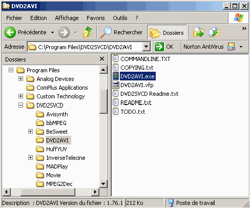Open the Outils menu
The image size is (250, 208).
pos(120,18)
